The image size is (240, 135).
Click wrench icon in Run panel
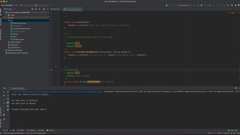point(4,95)
